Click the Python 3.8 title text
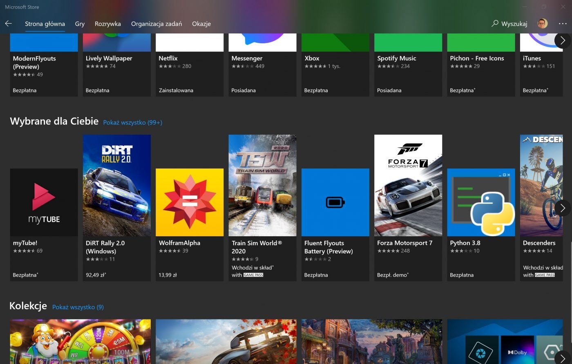 pos(465,243)
